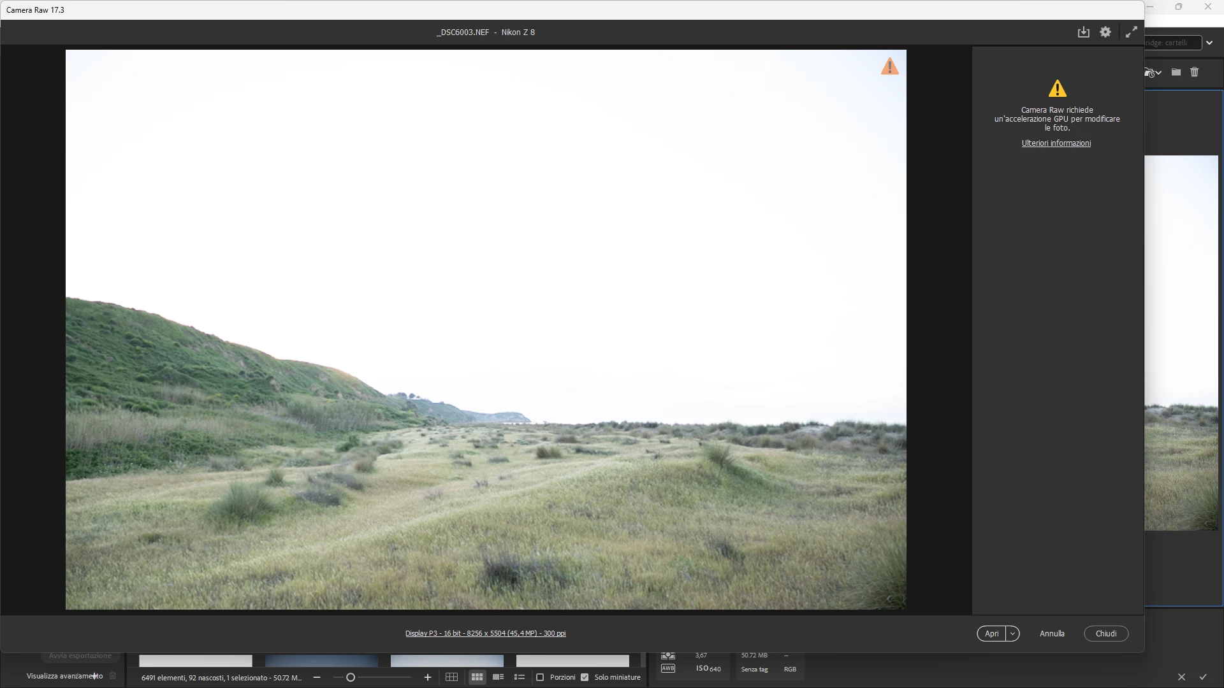Open Camera Raw preferences gear icon

[x=1105, y=32]
